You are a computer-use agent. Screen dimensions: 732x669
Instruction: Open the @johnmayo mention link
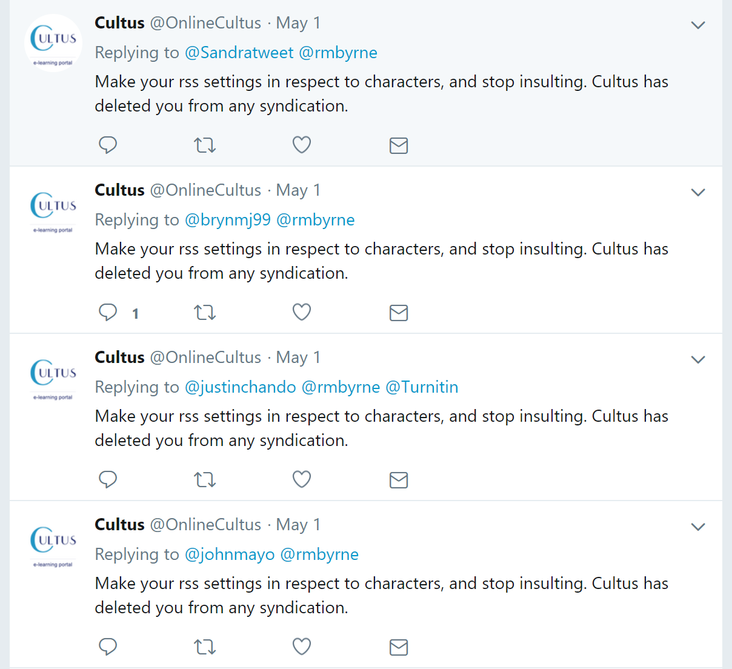(230, 554)
